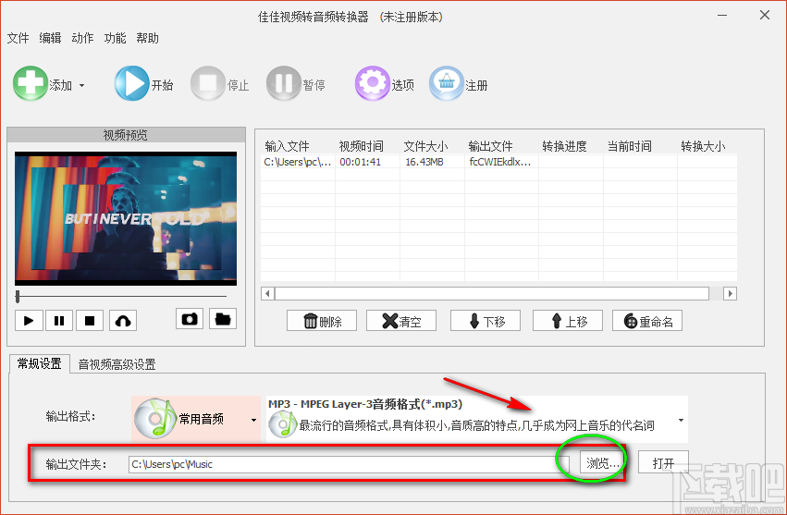Click the Stop (停止) toolbar icon
This screenshot has height=515, width=787.
(x=207, y=83)
